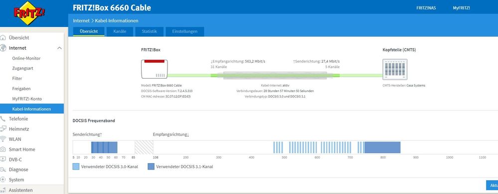The width and height of the screenshot is (498, 194).
Task: Open Assistenten
Action: 20,190
